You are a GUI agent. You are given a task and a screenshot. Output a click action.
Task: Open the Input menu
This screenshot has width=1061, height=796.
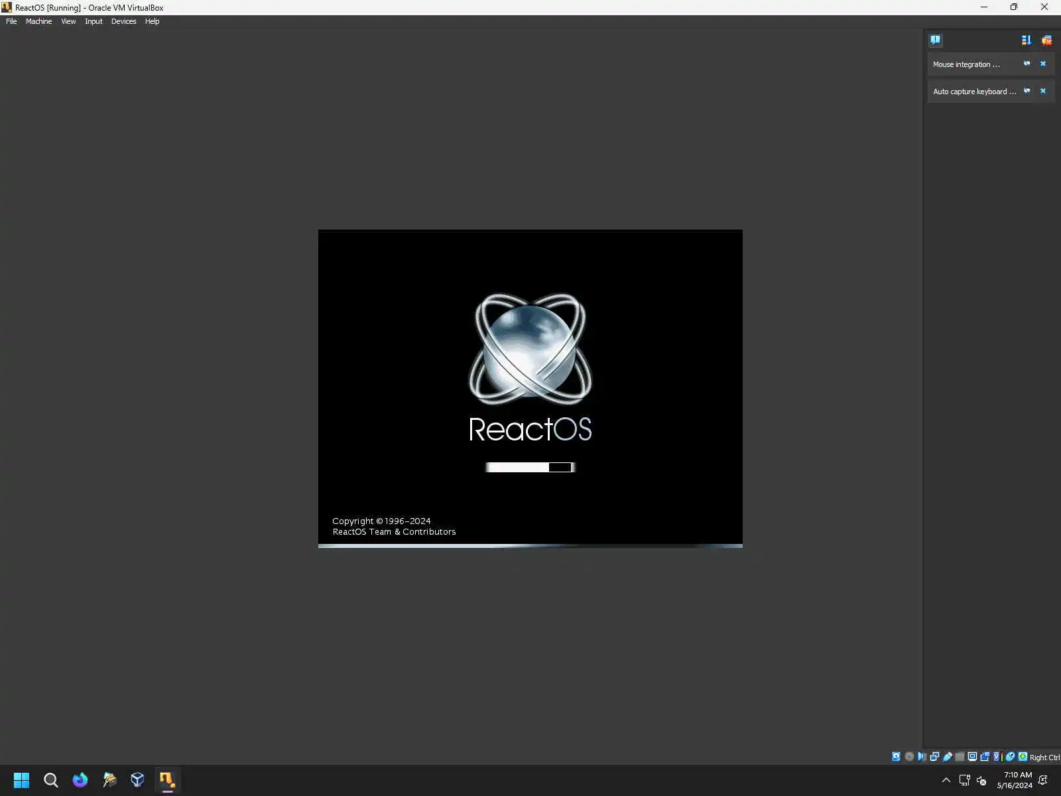[x=94, y=21]
